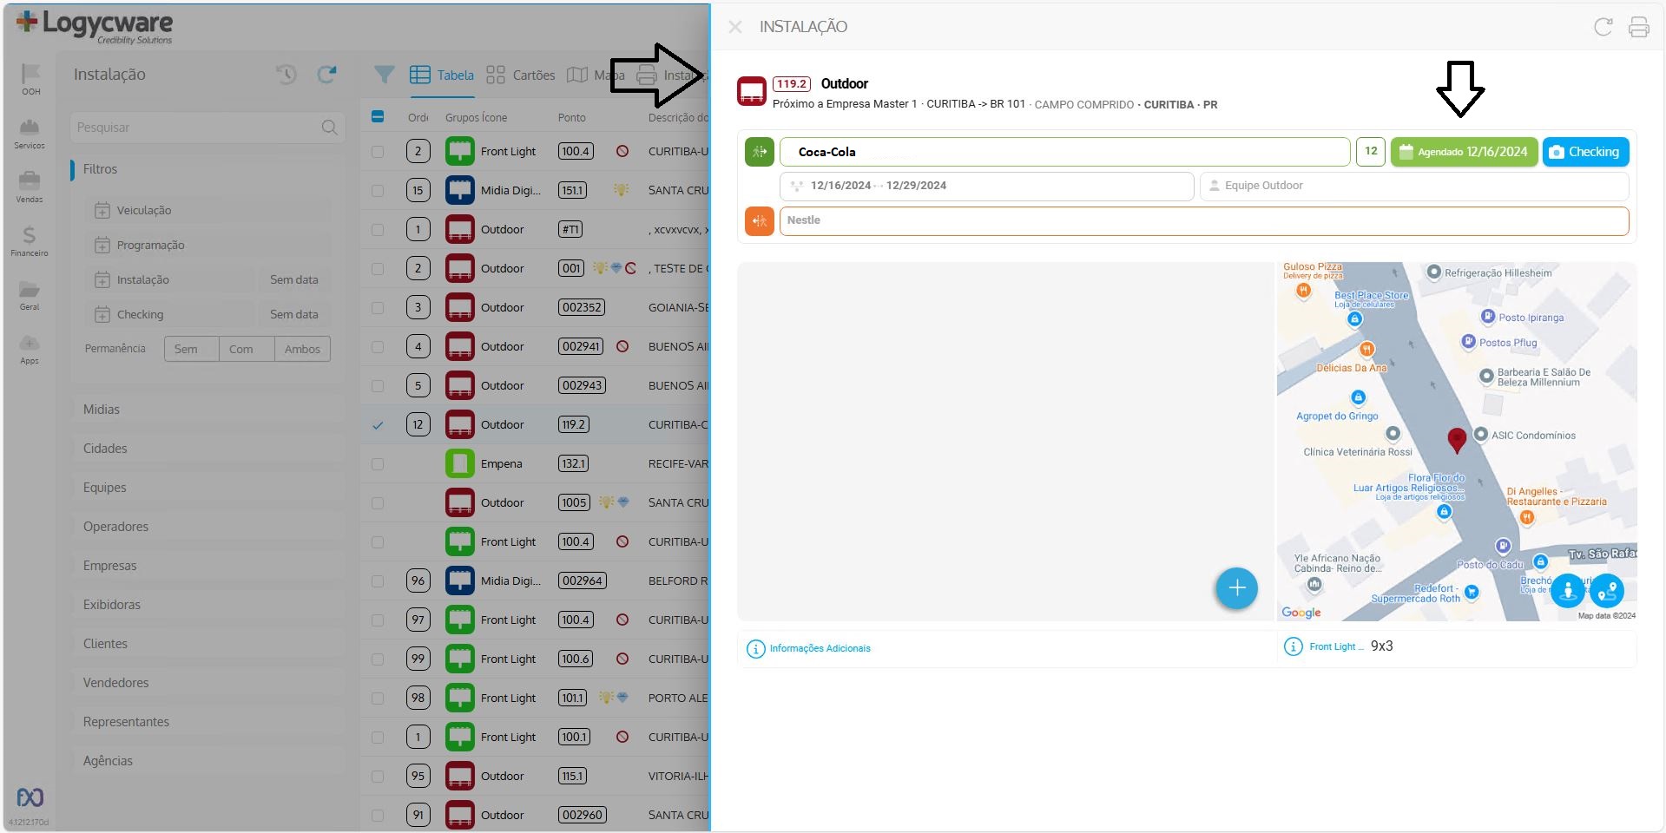1666x833 pixels.
Task: Click the Coca-Cola campaign field
Action: pyautogui.click(x=1064, y=152)
